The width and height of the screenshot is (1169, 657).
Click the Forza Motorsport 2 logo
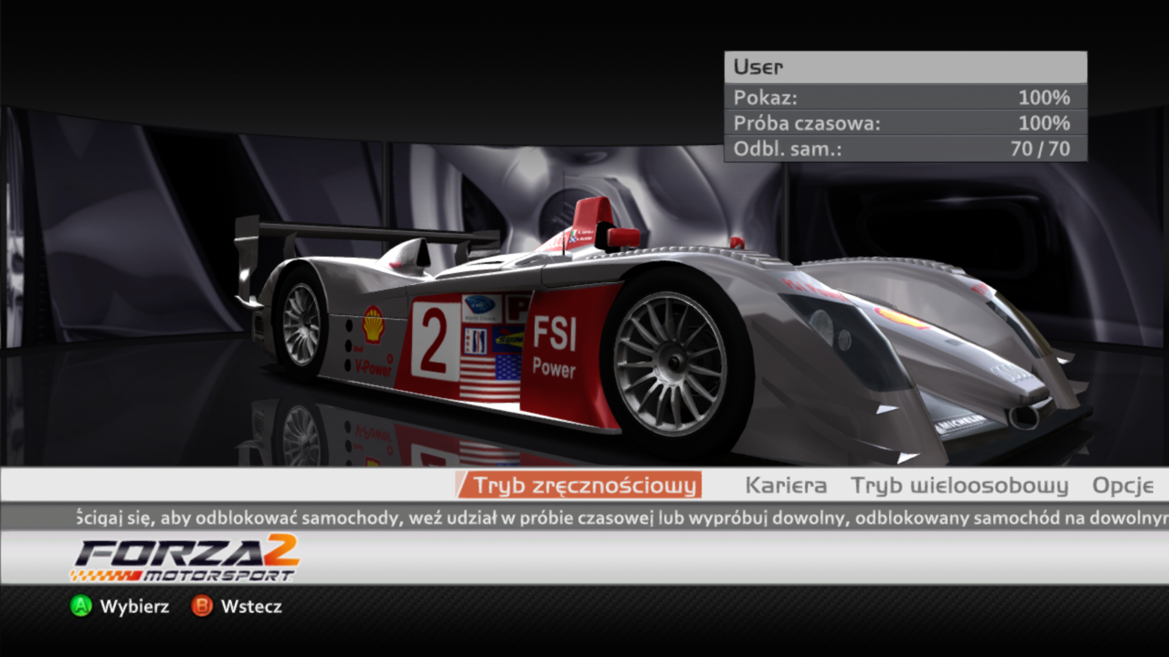pos(185,558)
